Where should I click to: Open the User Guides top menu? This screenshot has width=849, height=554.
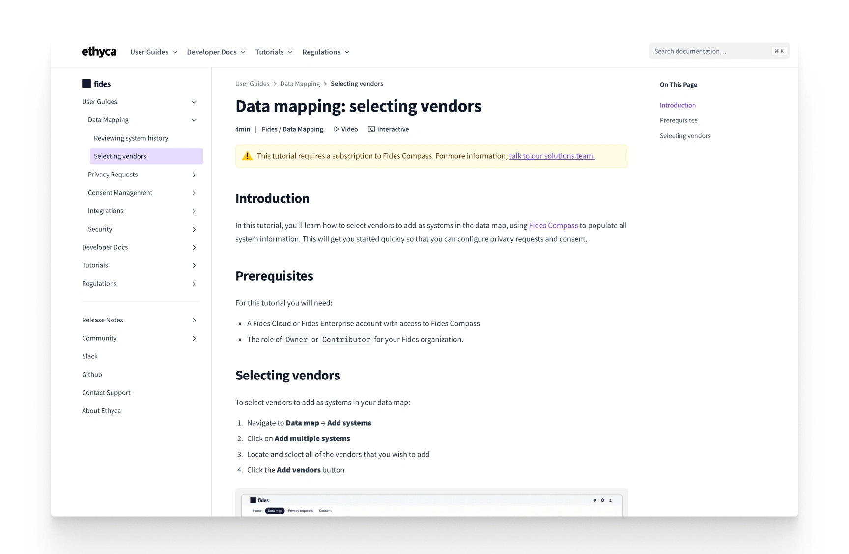click(154, 52)
